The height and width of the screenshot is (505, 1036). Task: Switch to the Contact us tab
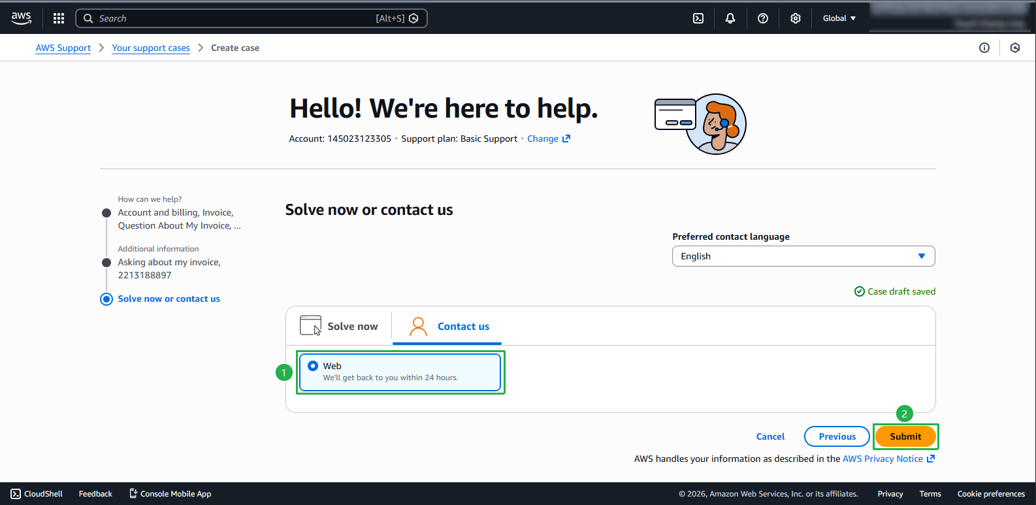tap(447, 327)
